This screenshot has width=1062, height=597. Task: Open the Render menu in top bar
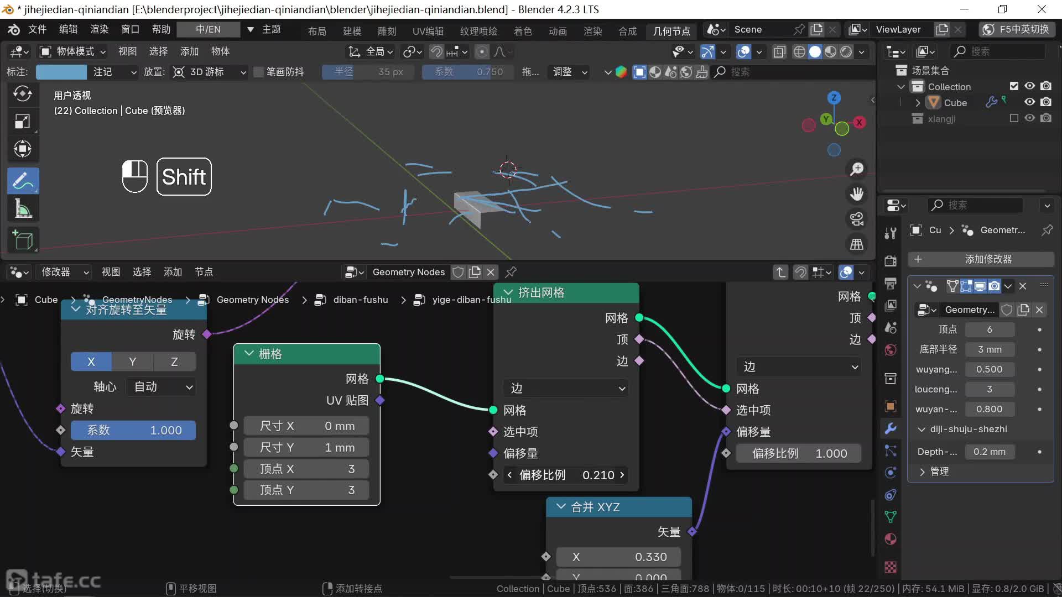pyautogui.click(x=100, y=29)
